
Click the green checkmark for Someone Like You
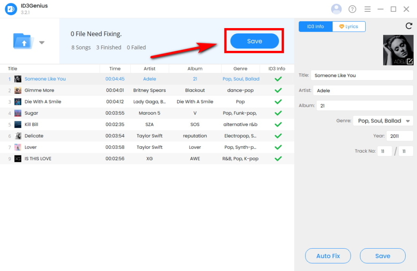[278, 79]
